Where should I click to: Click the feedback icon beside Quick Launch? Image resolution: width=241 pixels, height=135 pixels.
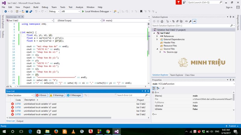tap(184, 2)
